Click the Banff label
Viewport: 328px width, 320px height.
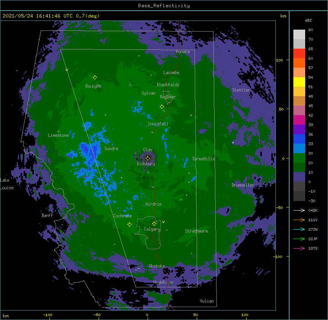tap(47, 215)
